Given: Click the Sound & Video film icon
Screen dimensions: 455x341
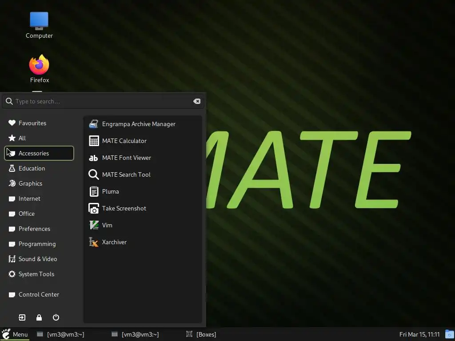Looking at the screenshot, I should 12,259.
